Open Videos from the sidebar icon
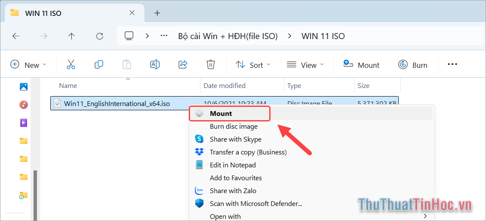486x221 pixels. click(x=24, y=123)
